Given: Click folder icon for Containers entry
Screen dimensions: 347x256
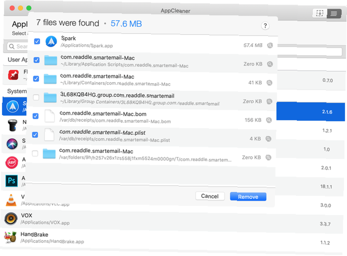Looking at the screenshot, I should point(50,79).
